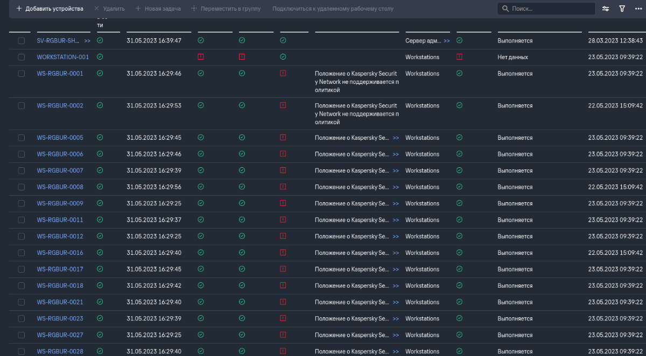Click 'Подключиться к удаленному рабочему столу'
646x356 pixels.
coord(333,9)
